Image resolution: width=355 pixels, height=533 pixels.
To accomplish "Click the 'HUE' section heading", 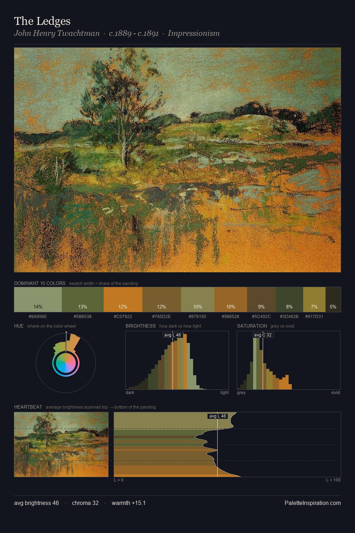I will click(19, 326).
